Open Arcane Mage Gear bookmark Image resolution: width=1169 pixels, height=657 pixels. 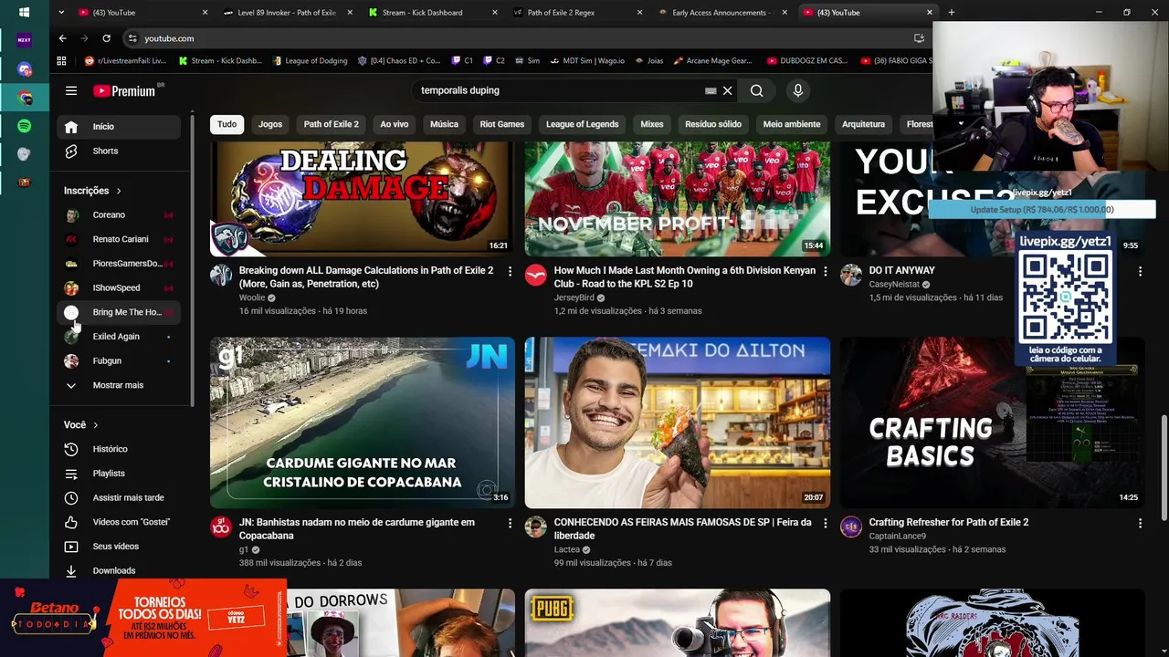pos(713,61)
